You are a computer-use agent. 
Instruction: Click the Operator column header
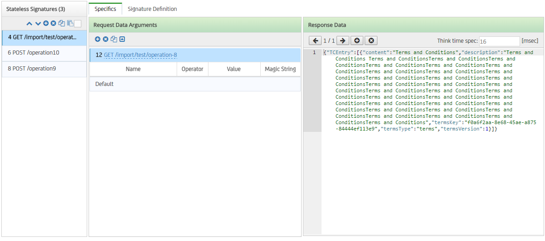tap(193, 69)
